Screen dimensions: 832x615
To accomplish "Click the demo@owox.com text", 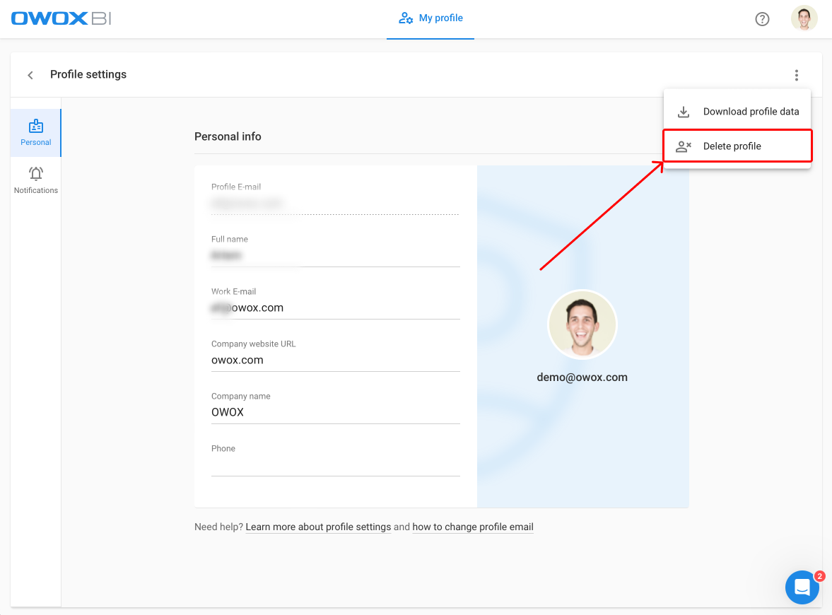I will [x=582, y=377].
